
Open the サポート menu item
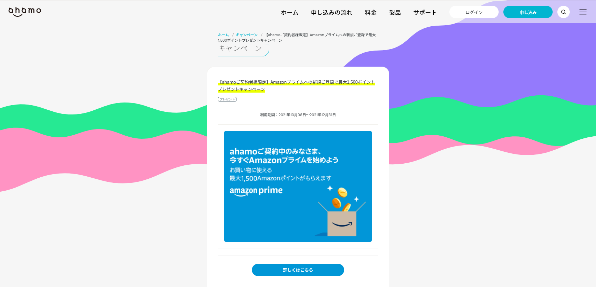(x=425, y=13)
